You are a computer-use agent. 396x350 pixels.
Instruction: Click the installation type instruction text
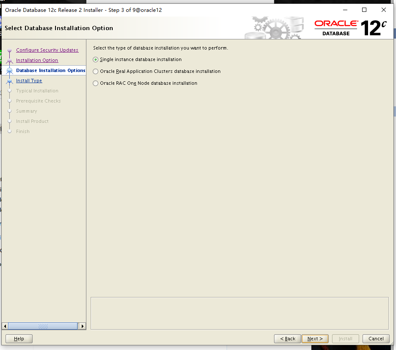(161, 48)
